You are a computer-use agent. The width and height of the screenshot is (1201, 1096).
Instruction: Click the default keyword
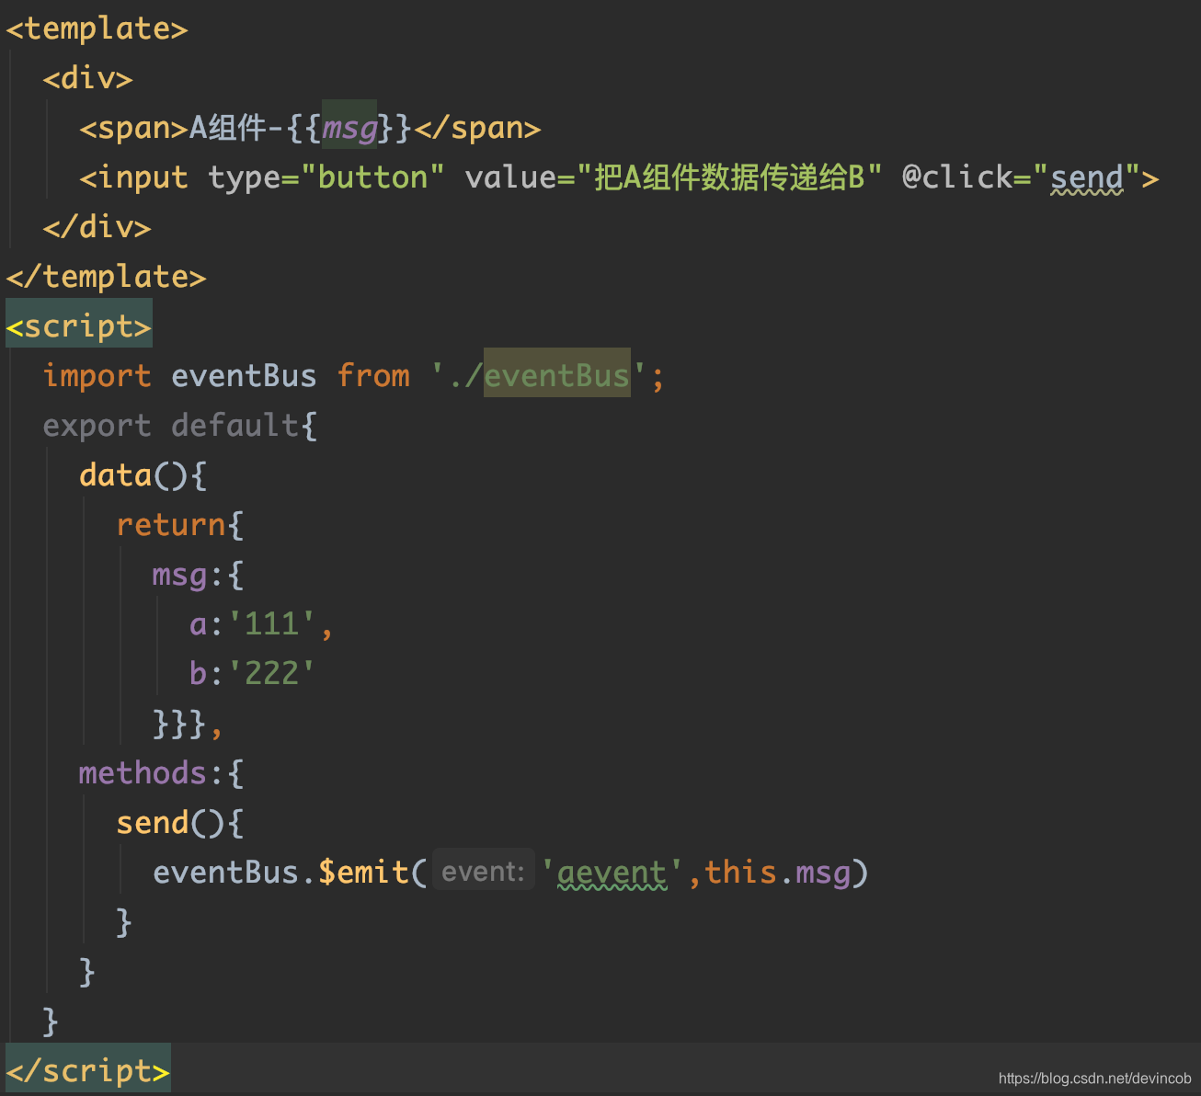click(234, 426)
